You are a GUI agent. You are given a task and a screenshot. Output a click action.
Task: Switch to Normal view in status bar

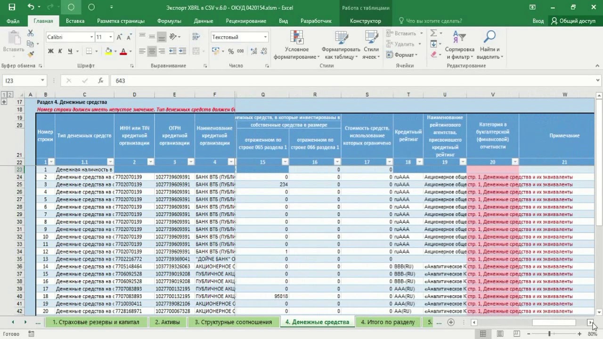483,334
